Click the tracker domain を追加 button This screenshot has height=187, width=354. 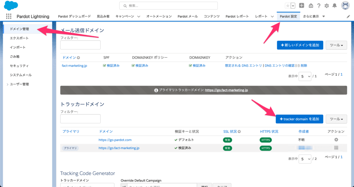click(299, 119)
